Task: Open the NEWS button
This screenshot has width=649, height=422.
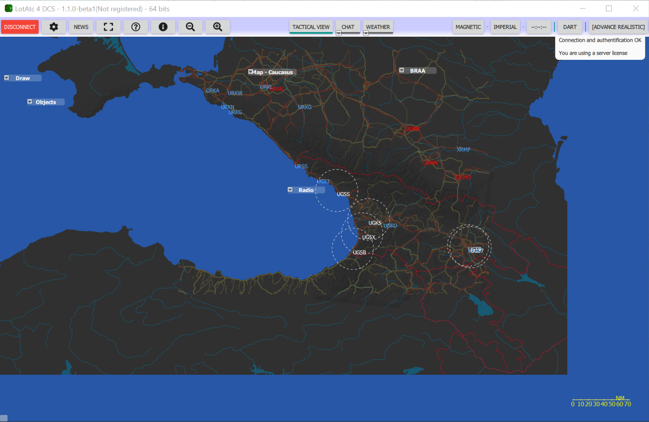Action: (x=81, y=27)
